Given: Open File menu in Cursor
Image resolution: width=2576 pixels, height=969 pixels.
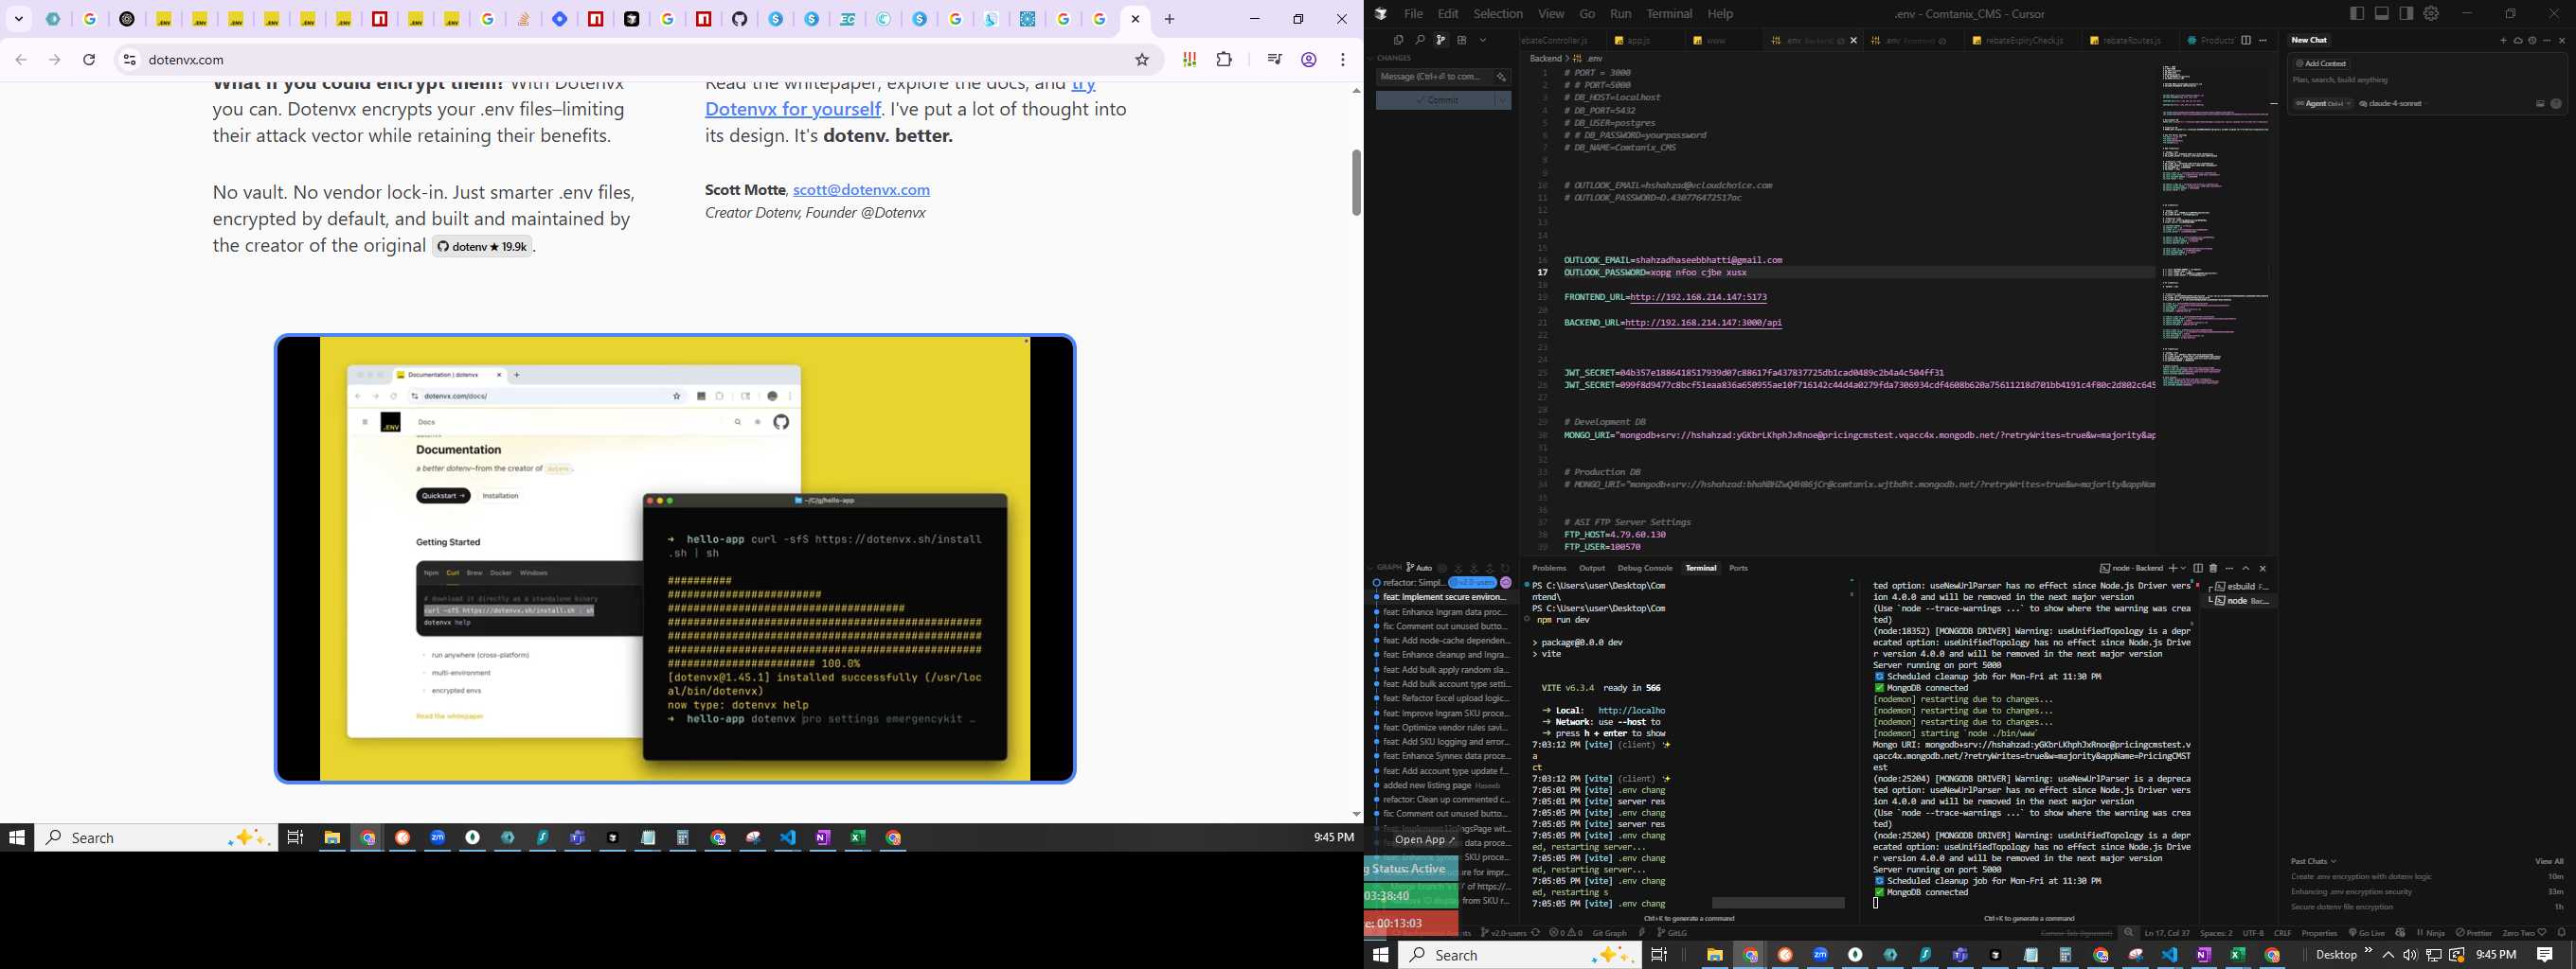Looking at the screenshot, I should 1413,14.
